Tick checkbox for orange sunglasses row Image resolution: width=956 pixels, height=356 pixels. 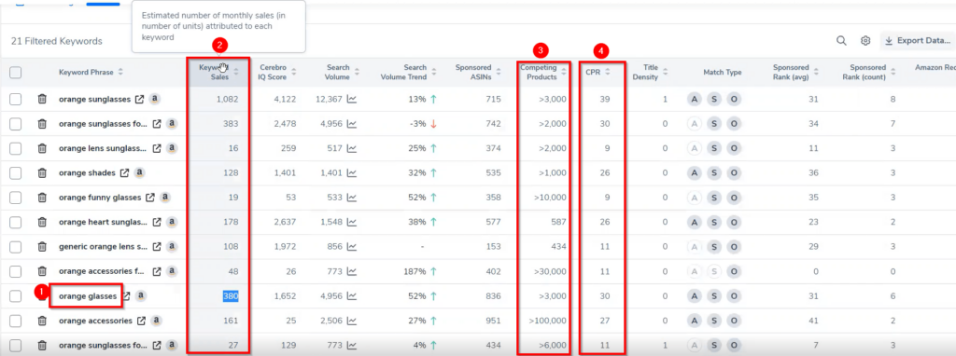pos(16,99)
